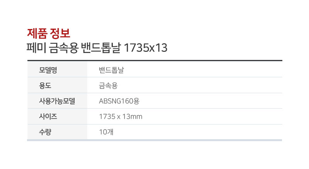Image resolution: width=309 pixels, height=169 pixels.
Task: Select the 사이즈 label cell
Action: pos(57,116)
